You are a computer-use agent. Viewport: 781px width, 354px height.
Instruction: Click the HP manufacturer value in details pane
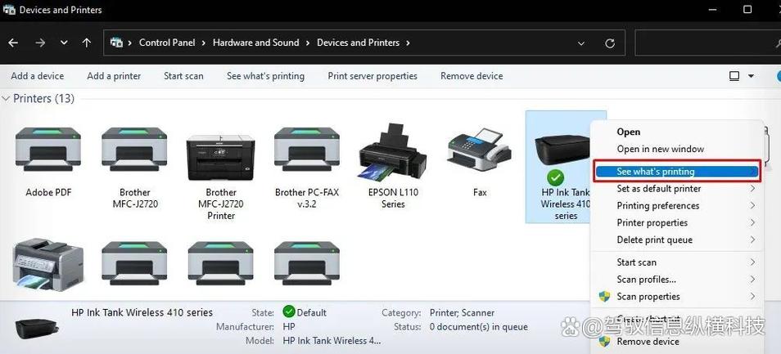tap(289, 327)
